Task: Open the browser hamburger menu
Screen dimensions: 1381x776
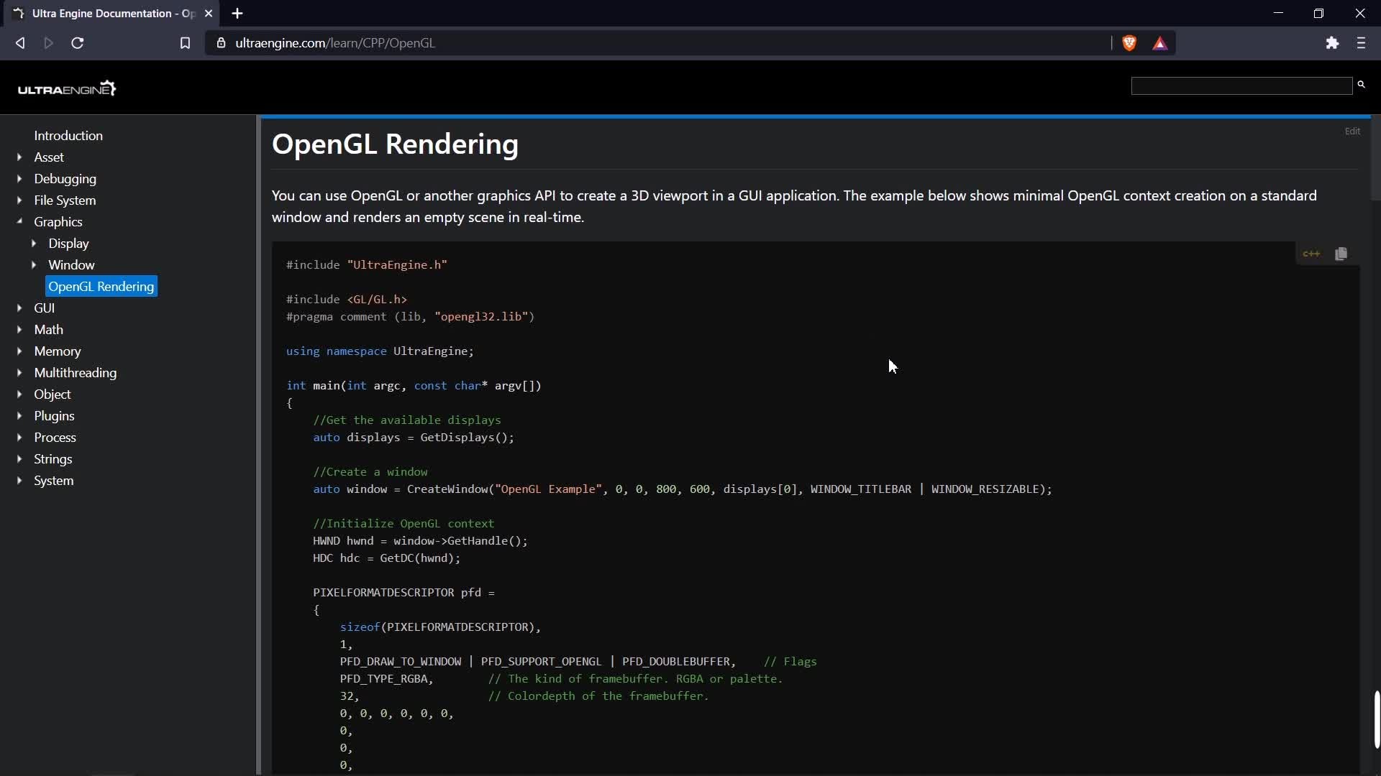Action: [1361, 43]
